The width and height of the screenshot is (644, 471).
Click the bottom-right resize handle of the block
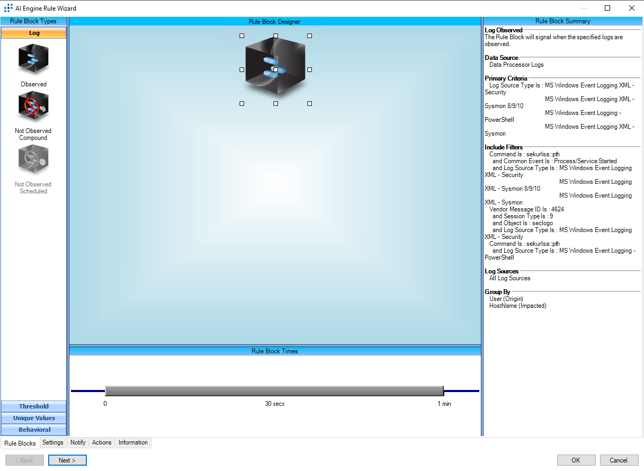pyautogui.click(x=309, y=103)
